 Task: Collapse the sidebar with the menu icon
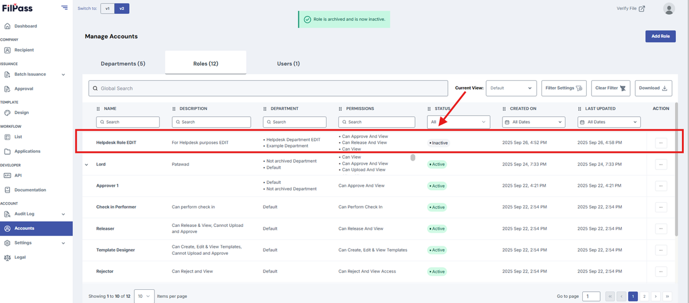pyautogui.click(x=64, y=9)
